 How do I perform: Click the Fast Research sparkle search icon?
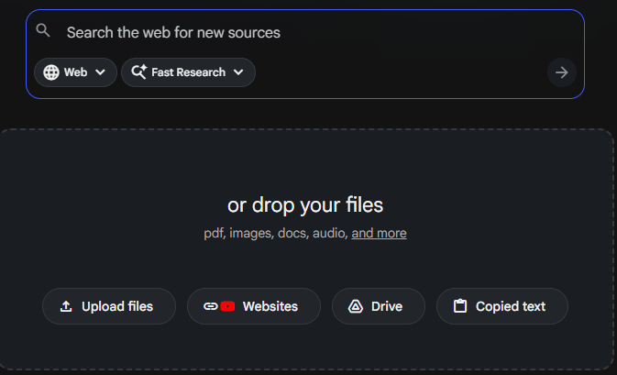139,72
